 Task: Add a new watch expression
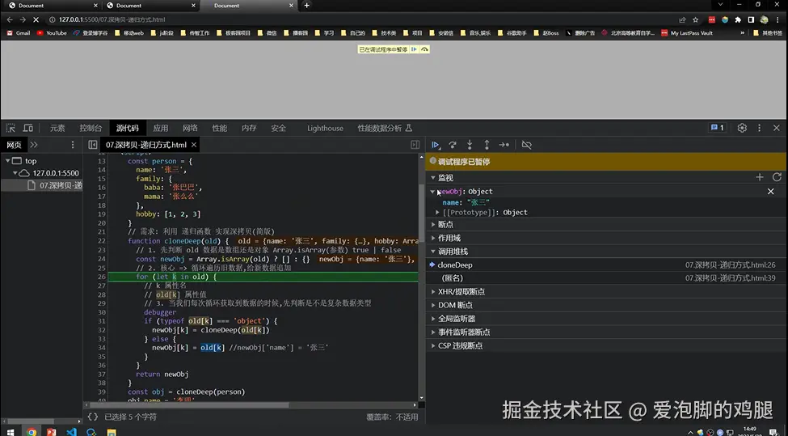tap(760, 177)
